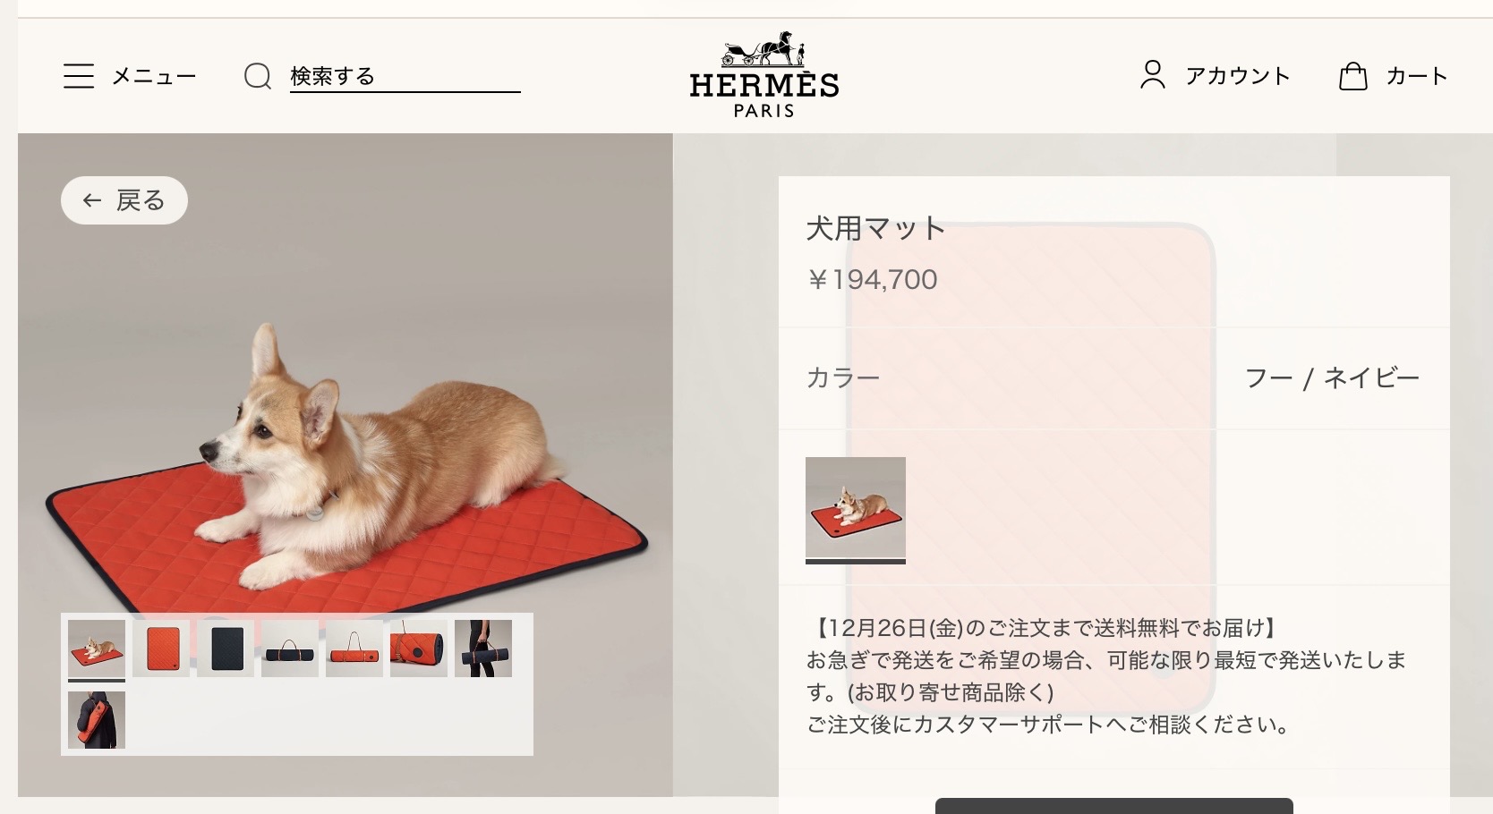Go to カート page
Viewport: 1493px width, 814px height.
pos(1417,76)
